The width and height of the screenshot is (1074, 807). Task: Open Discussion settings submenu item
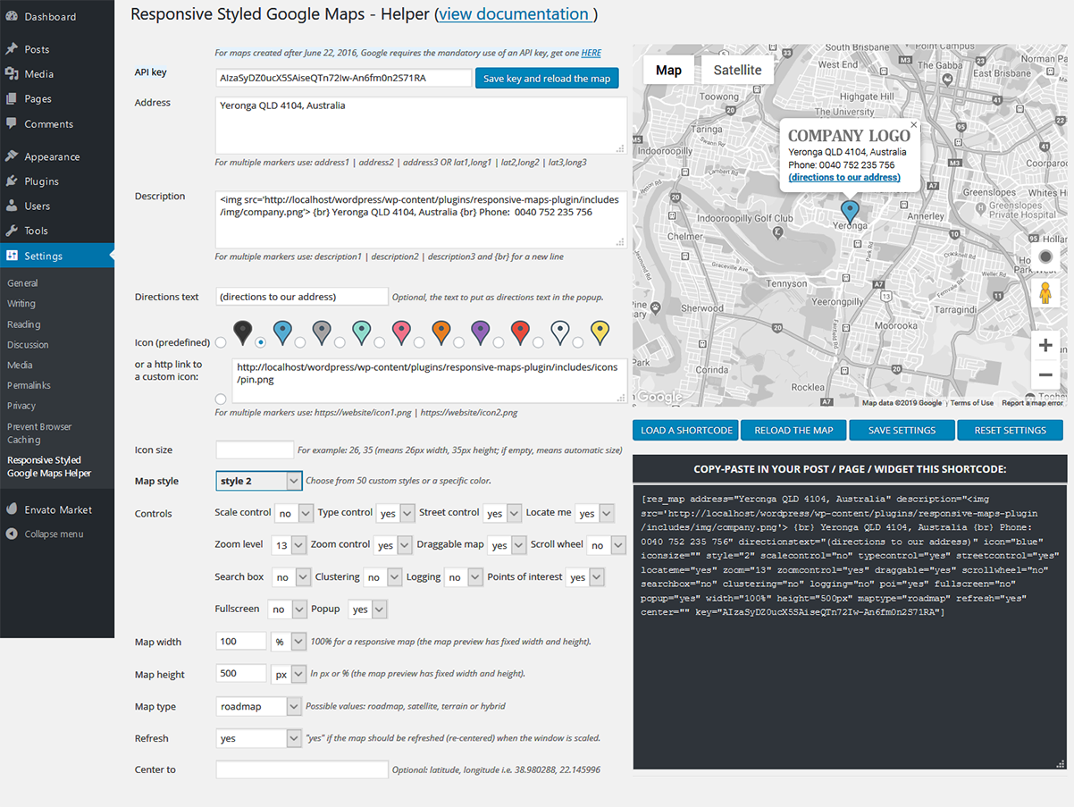click(28, 344)
